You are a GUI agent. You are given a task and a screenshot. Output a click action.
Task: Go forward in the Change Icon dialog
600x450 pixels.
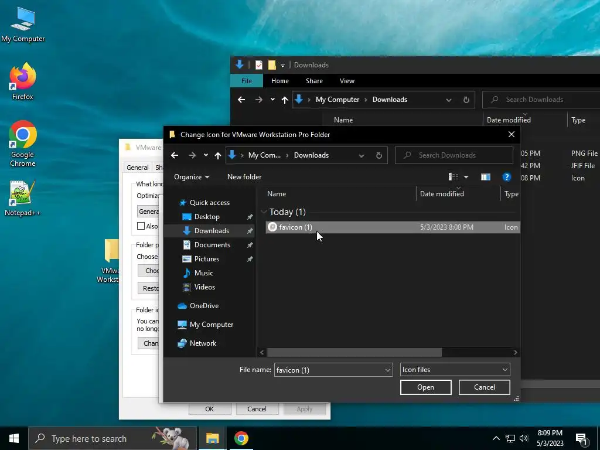point(192,155)
